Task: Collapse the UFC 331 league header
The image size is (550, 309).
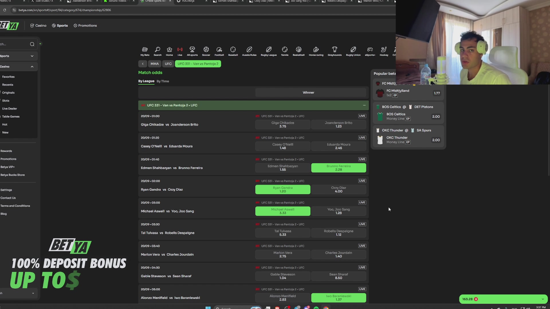Action: (x=364, y=105)
